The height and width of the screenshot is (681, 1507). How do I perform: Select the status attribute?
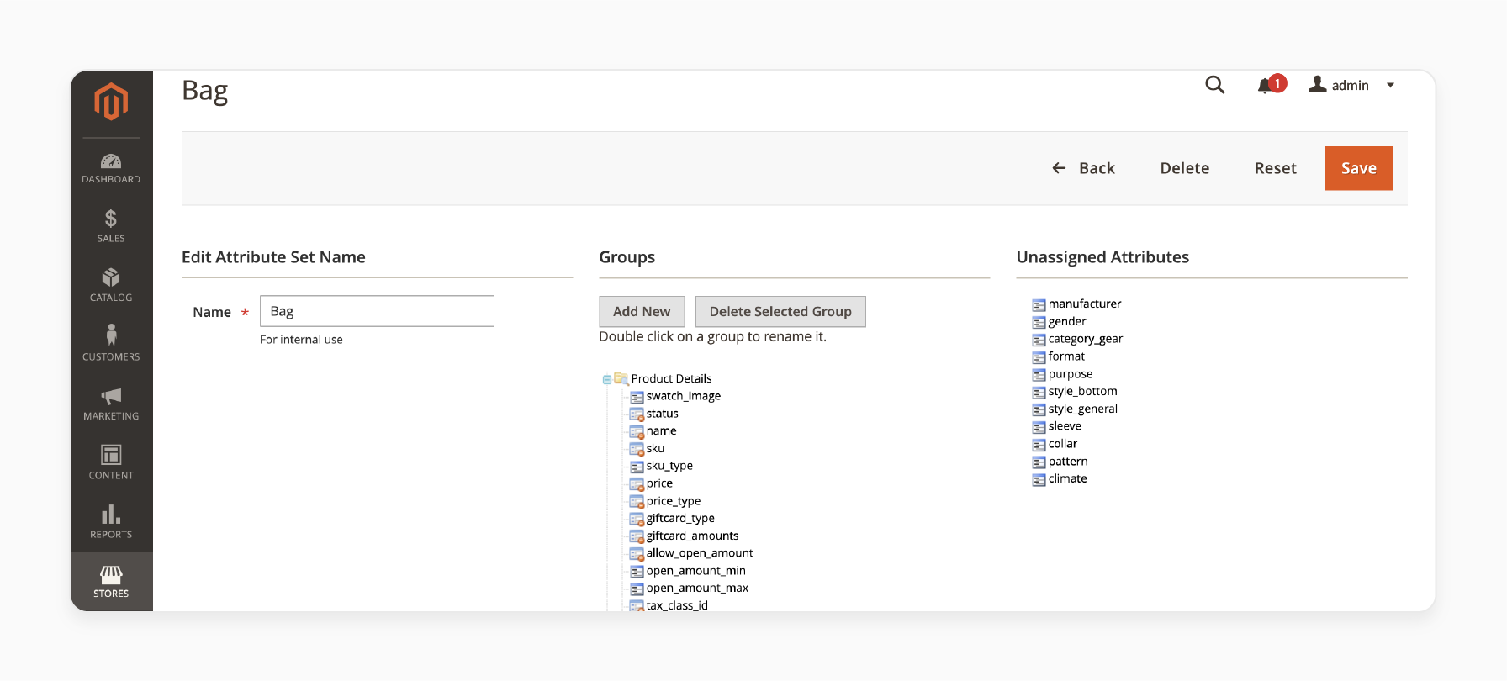[662, 414]
